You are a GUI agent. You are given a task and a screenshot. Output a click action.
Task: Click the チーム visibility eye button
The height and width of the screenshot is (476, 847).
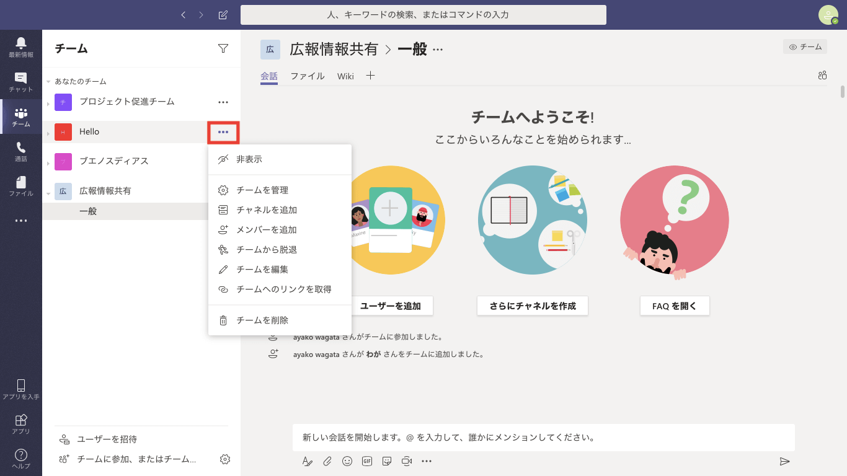[805, 46]
